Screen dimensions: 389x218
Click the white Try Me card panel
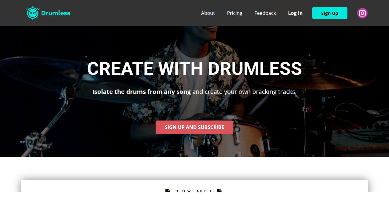point(194,186)
